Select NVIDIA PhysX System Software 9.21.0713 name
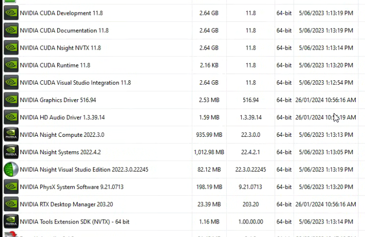365x237 pixels. [72, 187]
